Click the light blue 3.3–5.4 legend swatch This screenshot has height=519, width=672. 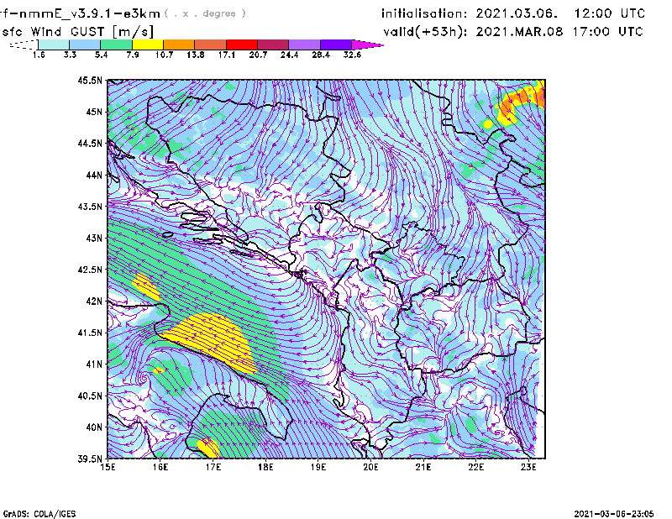point(85,45)
